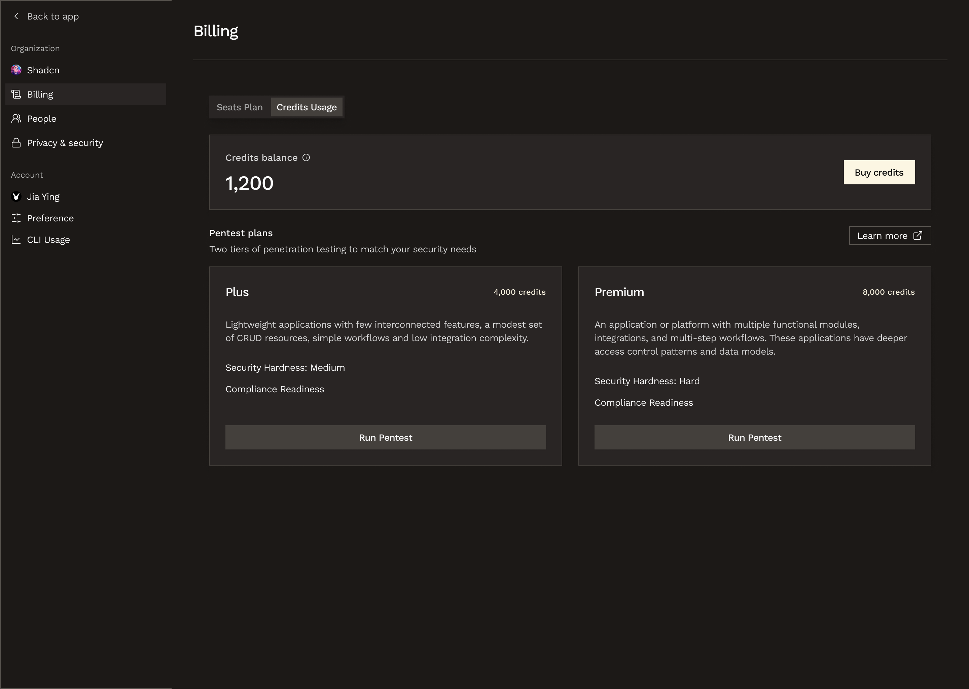Select the People icon in the sidebar
The height and width of the screenshot is (689, 969).
pyautogui.click(x=16, y=118)
